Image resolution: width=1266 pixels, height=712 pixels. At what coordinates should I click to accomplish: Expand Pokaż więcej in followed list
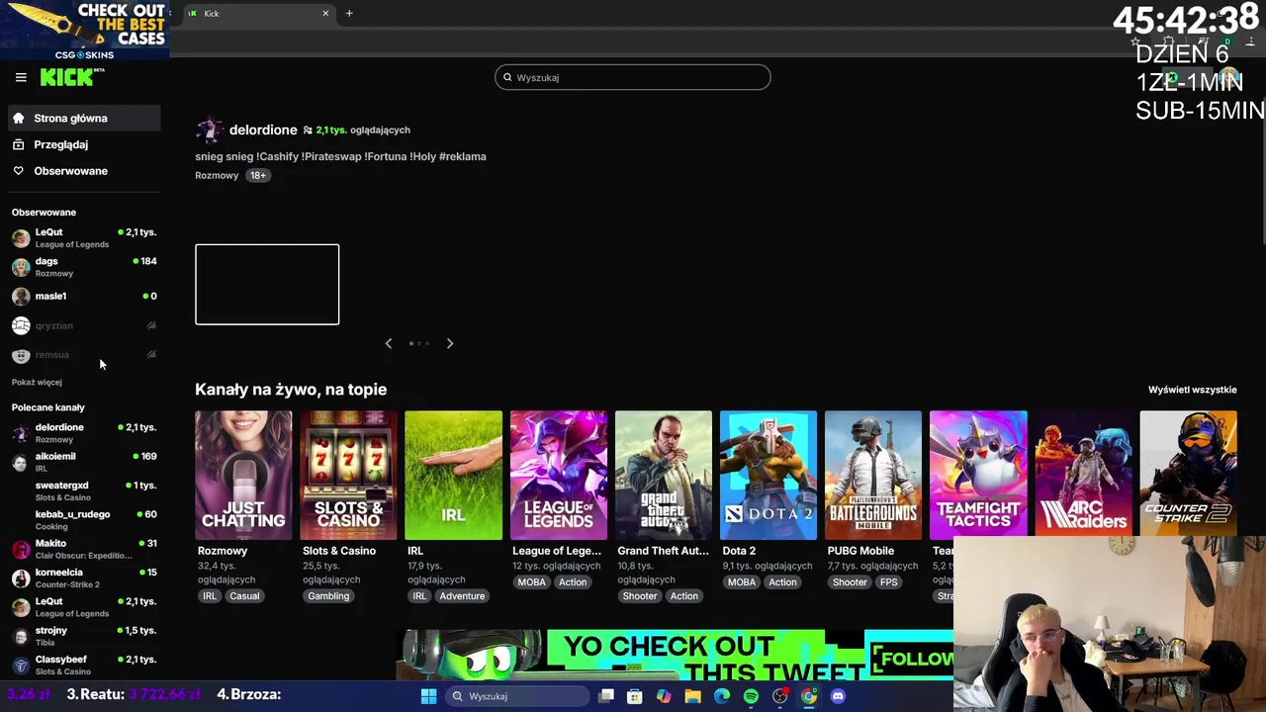click(37, 382)
